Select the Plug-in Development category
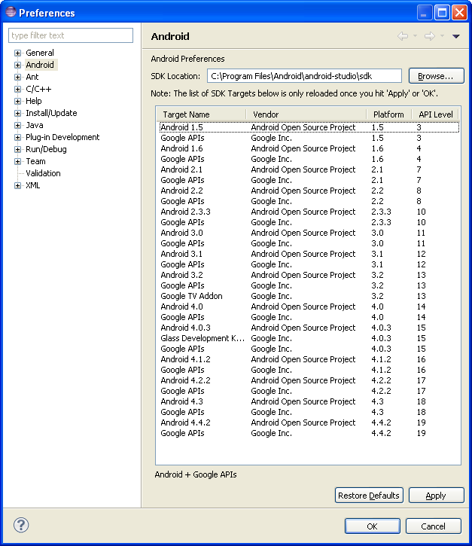 click(x=62, y=137)
